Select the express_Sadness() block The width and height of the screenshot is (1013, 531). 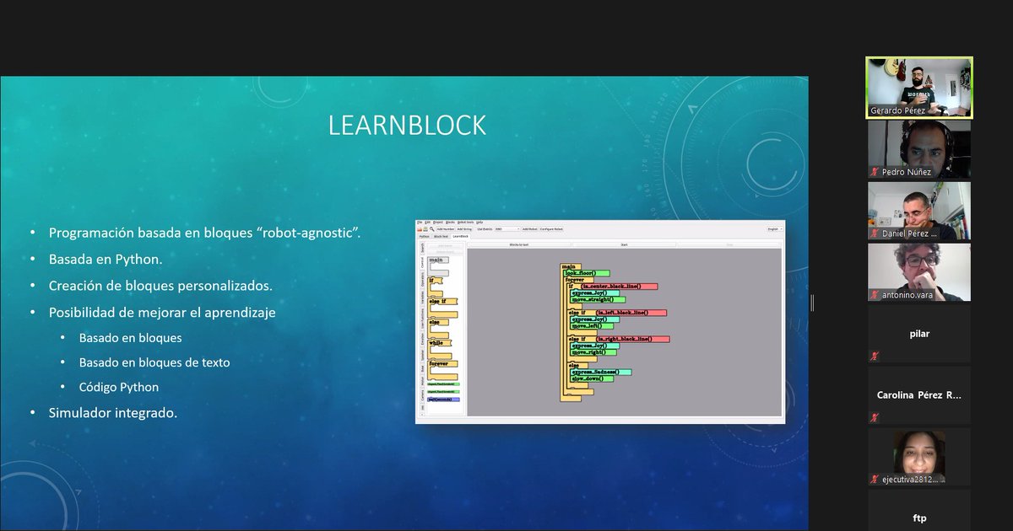click(601, 372)
